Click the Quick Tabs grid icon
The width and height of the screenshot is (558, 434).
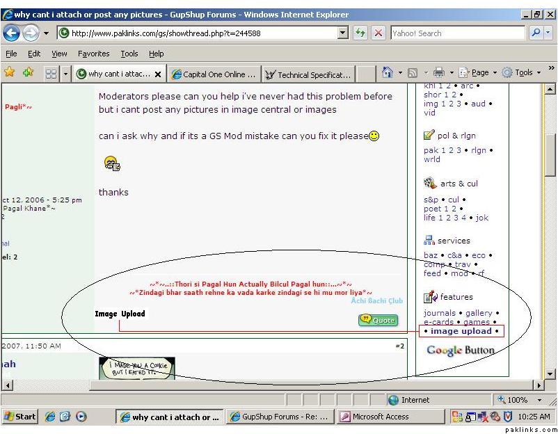(51, 74)
